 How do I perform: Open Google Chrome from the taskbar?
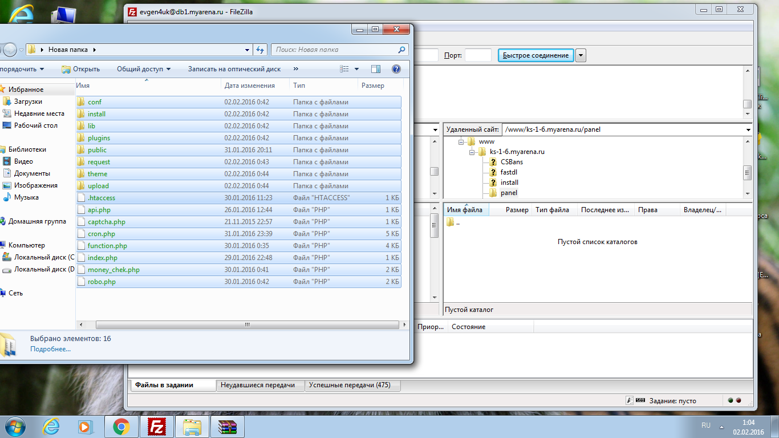(x=121, y=427)
